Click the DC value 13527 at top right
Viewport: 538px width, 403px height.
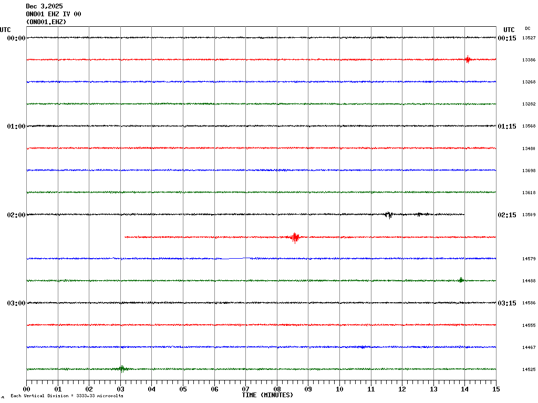[529, 38]
